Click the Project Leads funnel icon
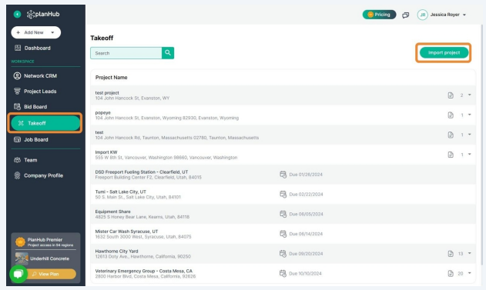The width and height of the screenshot is (486, 290). [x=18, y=92]
